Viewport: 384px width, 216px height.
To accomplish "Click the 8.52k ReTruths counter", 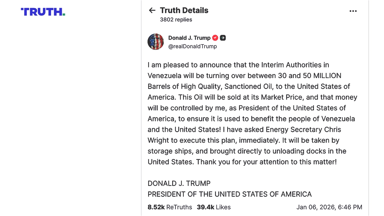I will 156,207.
